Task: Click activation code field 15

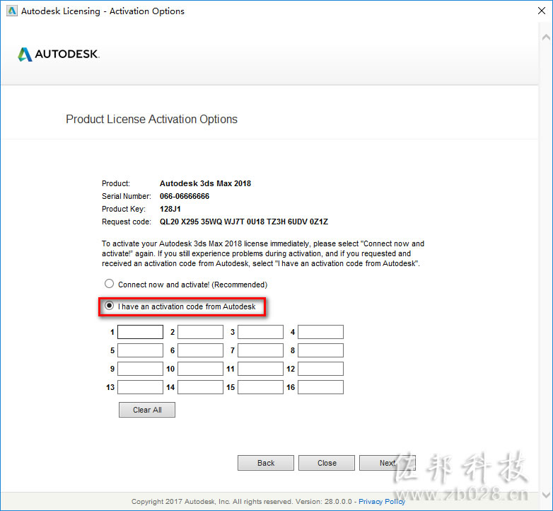Action: coord(260,386)
